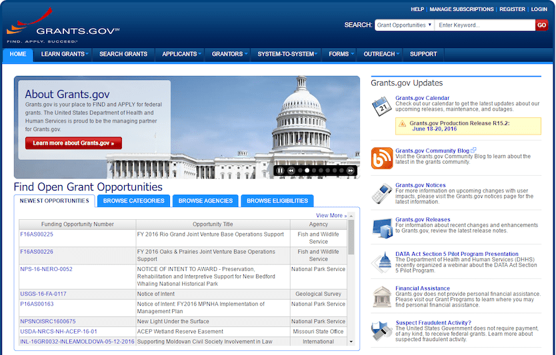Expand the Learn Grants menu

(x=65, y=54)
